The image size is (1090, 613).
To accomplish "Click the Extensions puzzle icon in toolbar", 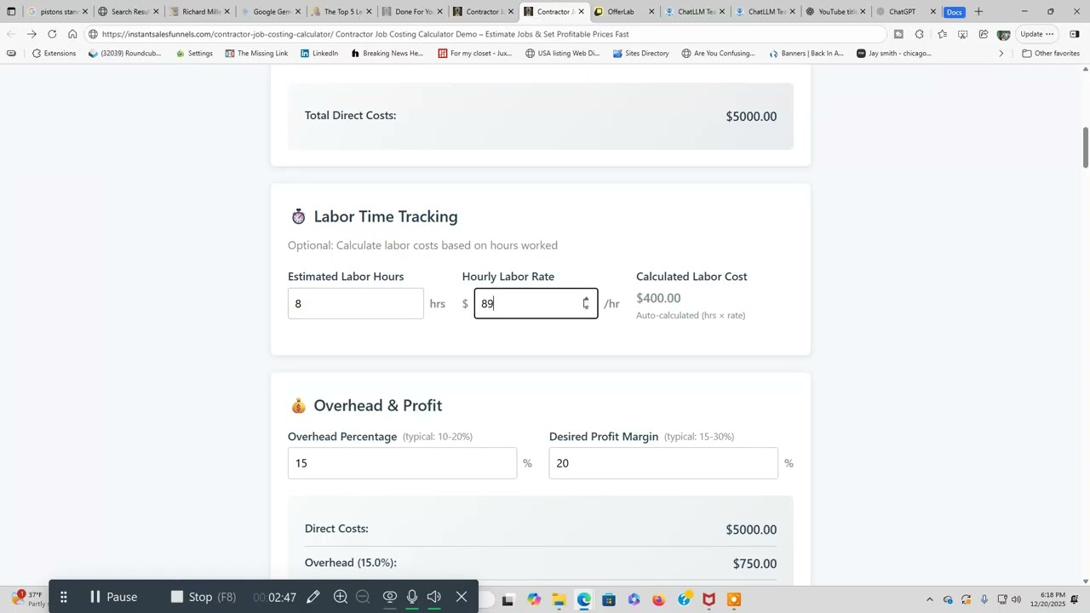I will click(x=919, y=34).
